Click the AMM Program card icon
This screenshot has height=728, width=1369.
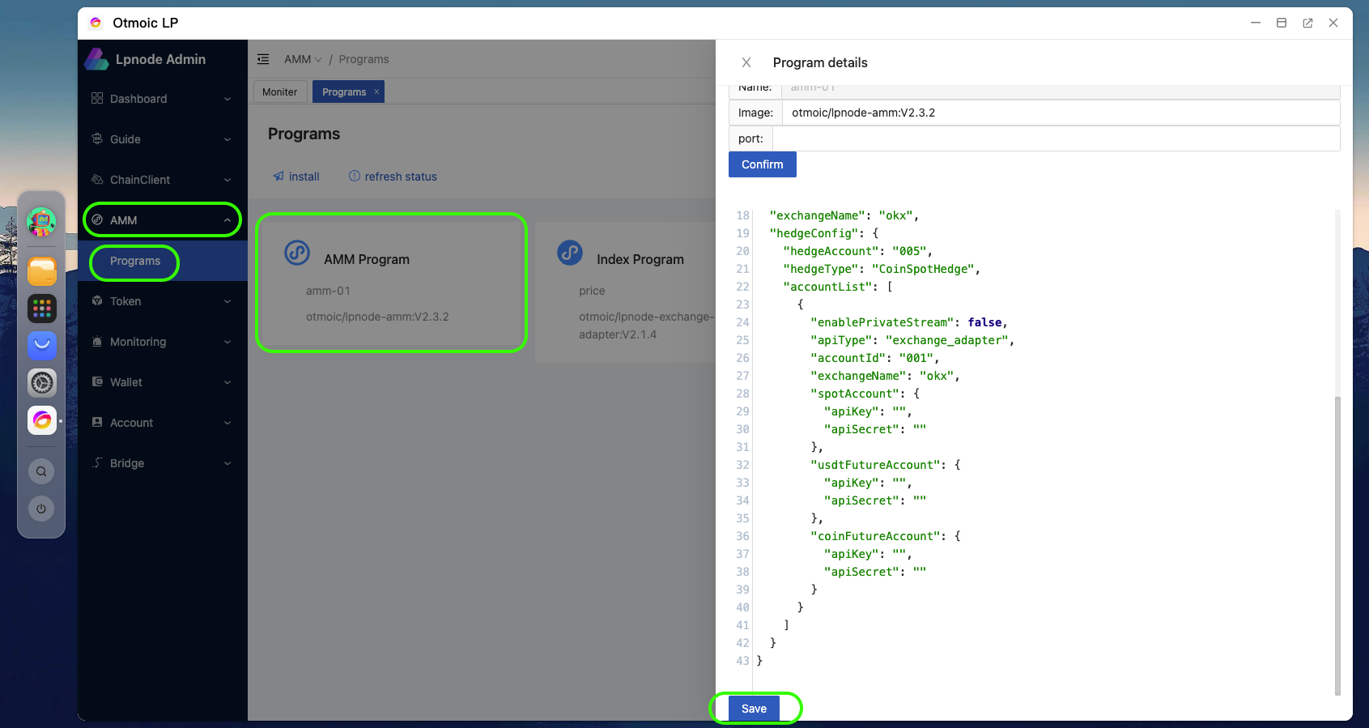tap(297, 253)
